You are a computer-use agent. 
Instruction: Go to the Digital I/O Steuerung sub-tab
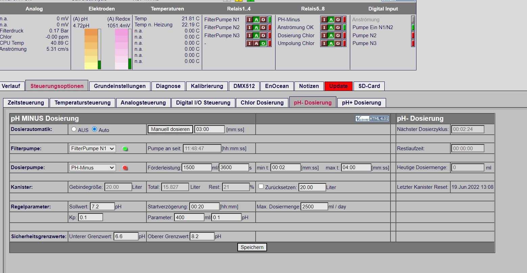pyautogui.click(x=203, y=103)
